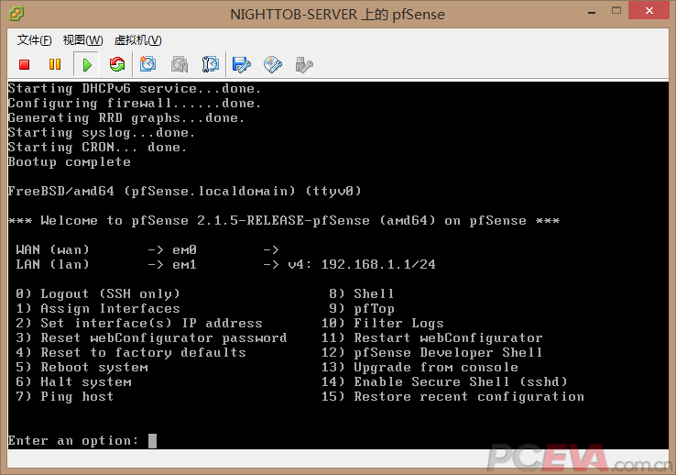Reset the virtual machine via restart icon
This screenshot has width=676, height=475.
[116, 64]
